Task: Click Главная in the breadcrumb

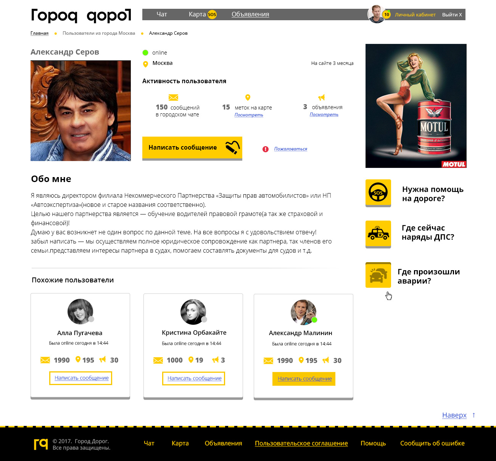Action: pyautogui.click(x=39, y=33)
